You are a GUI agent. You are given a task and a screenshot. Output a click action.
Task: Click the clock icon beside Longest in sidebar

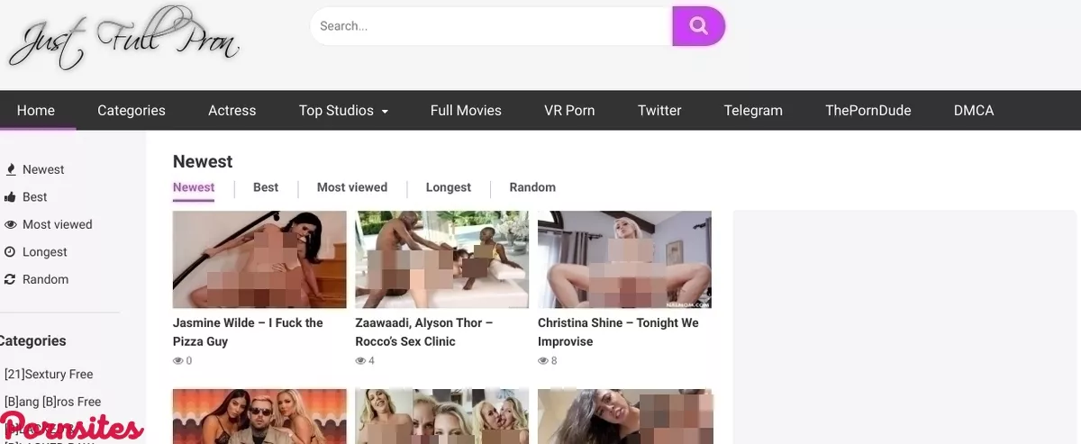pos(11,252)
